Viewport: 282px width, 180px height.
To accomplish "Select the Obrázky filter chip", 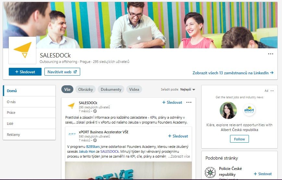I will pos(85,90).
